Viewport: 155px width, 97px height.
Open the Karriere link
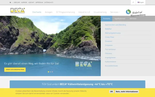tap(24, 2)
